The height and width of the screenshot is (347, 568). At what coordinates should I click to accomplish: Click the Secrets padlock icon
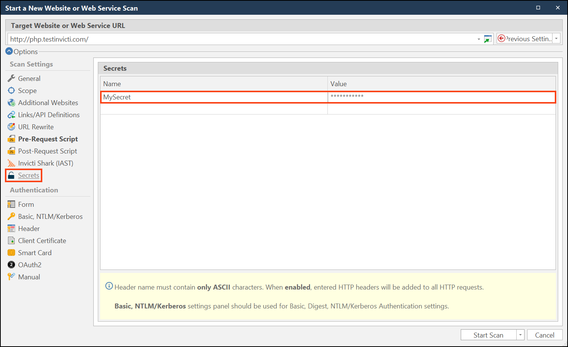coord(11,175)
